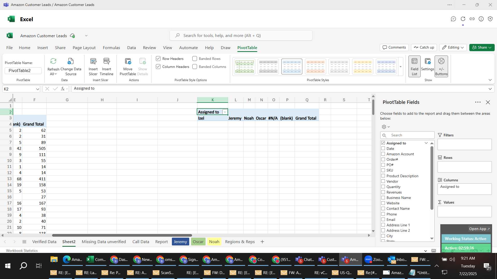This screenshot has height=279, width=497.
Task: Click the Open App link
Action: click(479, 229)
